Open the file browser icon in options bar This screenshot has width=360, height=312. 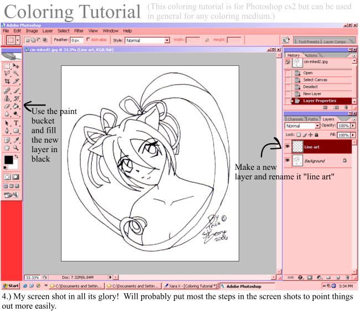click(286, 40)
